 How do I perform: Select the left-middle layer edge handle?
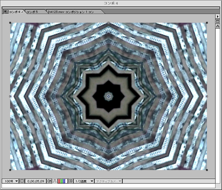pyautogui.click(x=10, y=97)
